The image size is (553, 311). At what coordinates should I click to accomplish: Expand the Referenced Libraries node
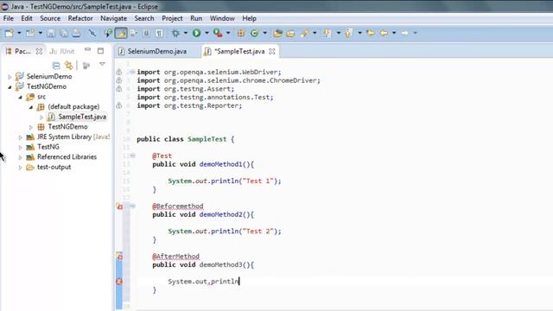tap(20, 157)
